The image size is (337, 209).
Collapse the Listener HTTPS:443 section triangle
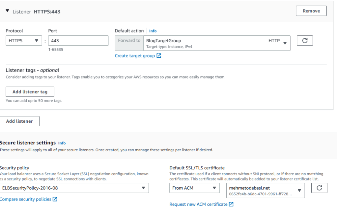8,11
